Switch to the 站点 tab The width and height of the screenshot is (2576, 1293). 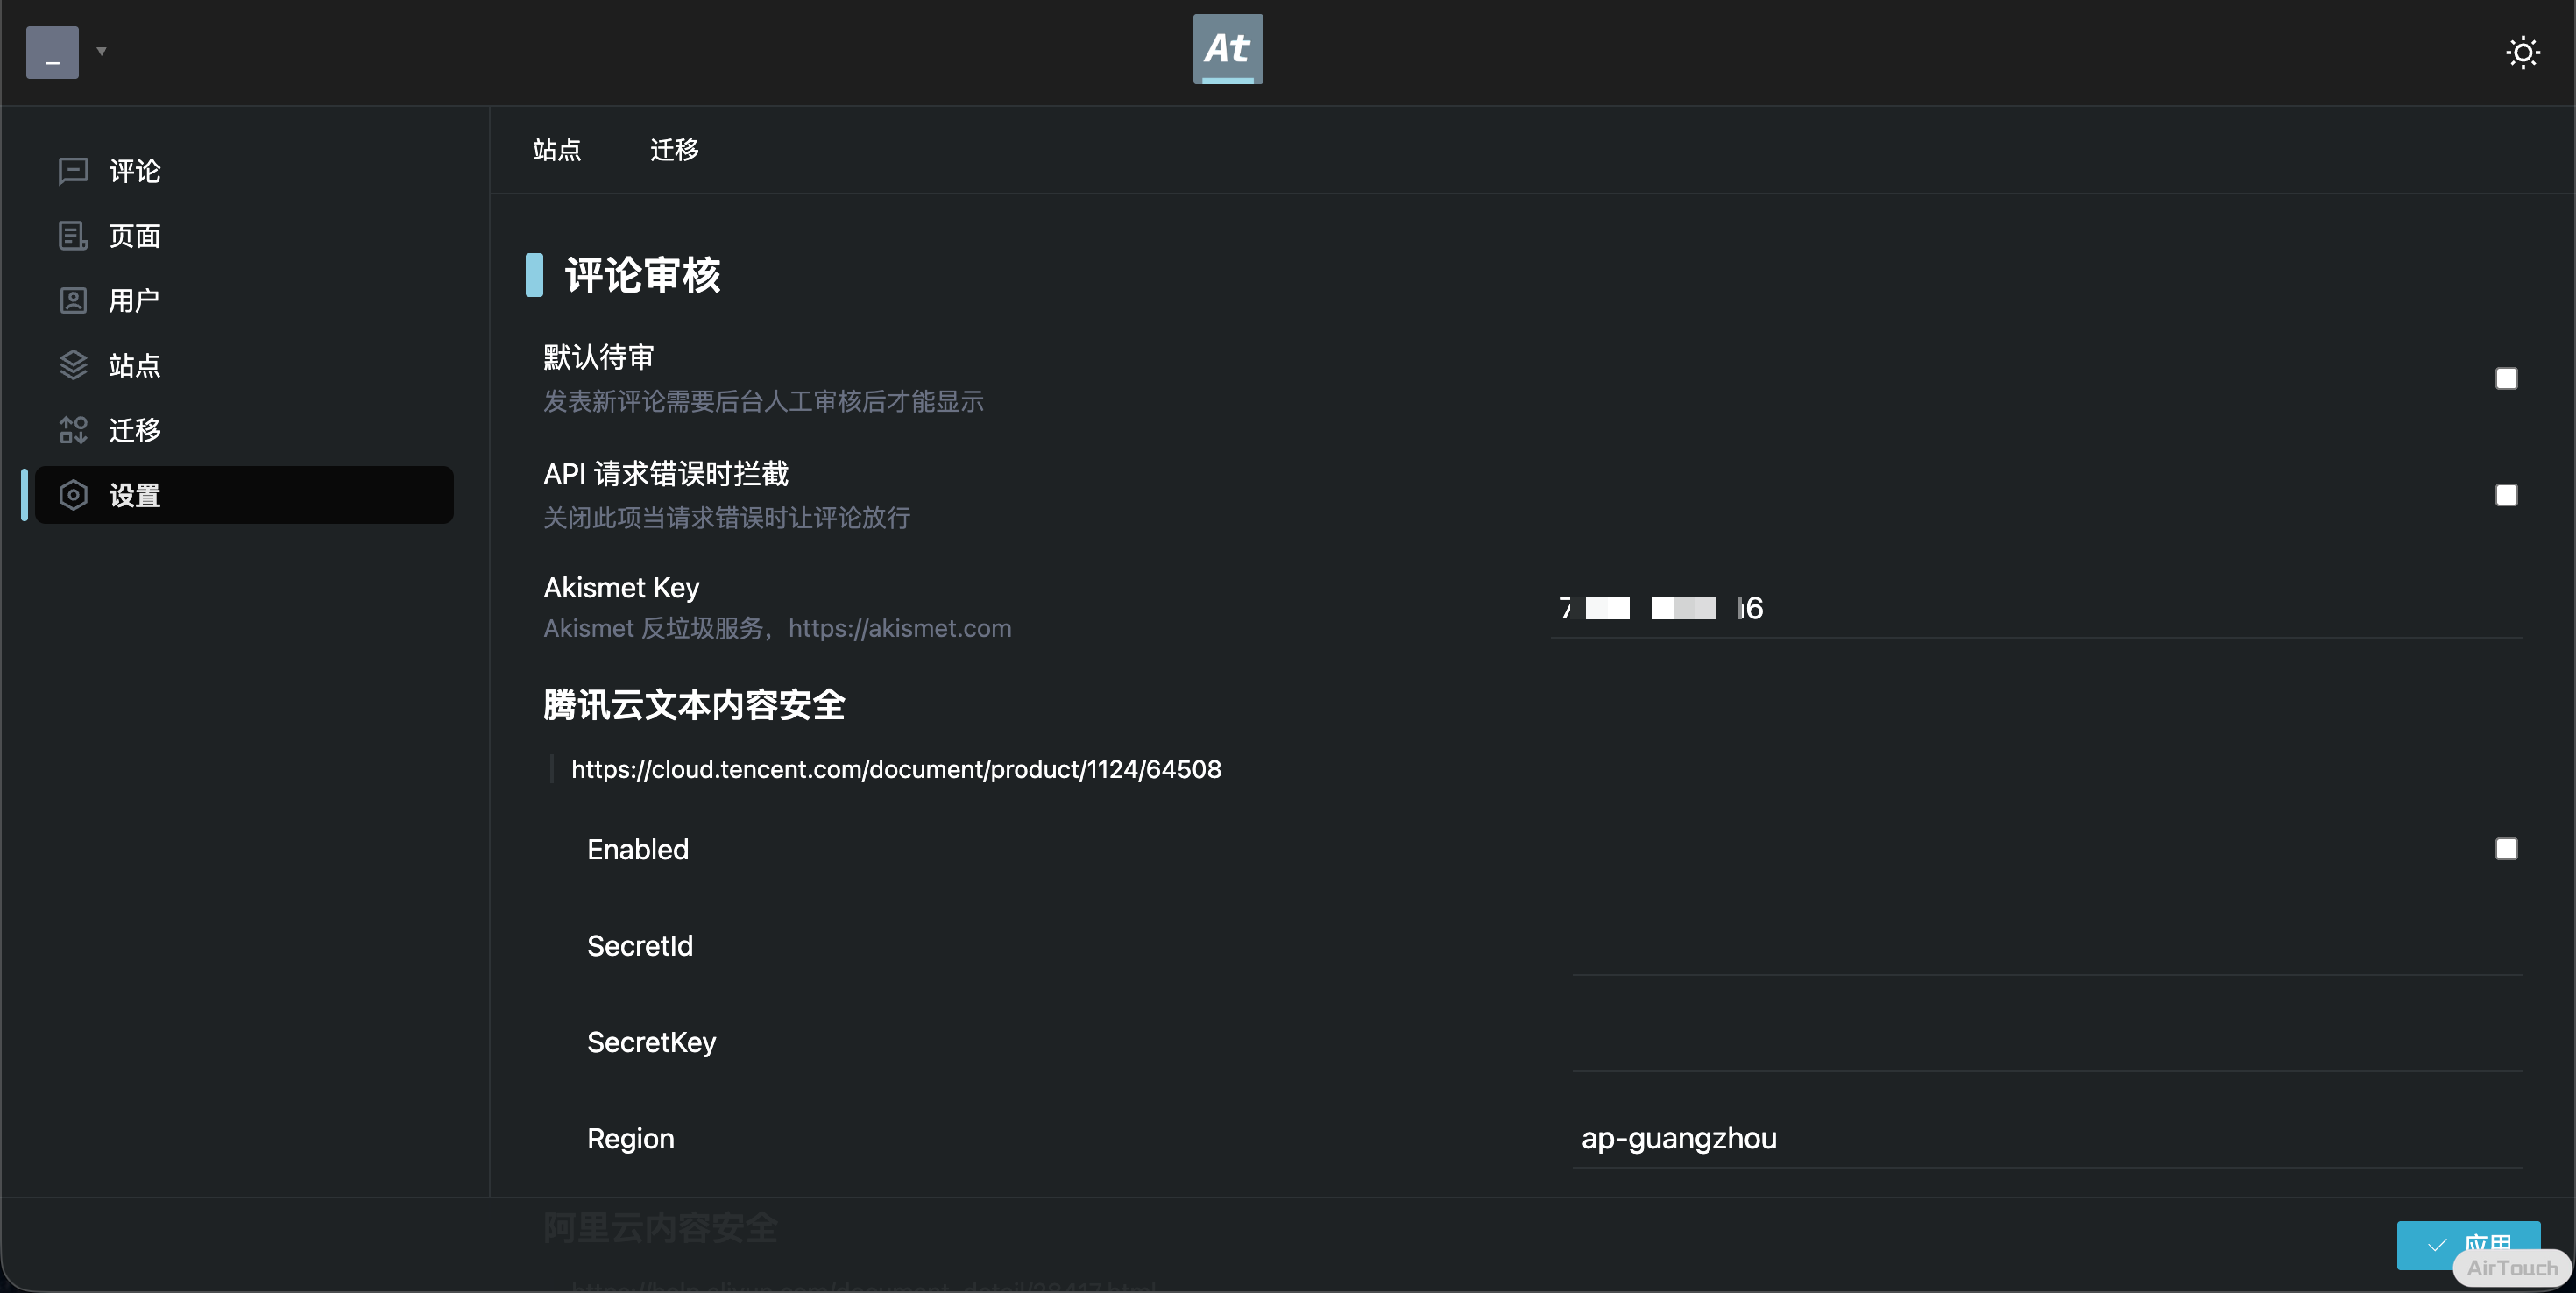click(557, 150)
